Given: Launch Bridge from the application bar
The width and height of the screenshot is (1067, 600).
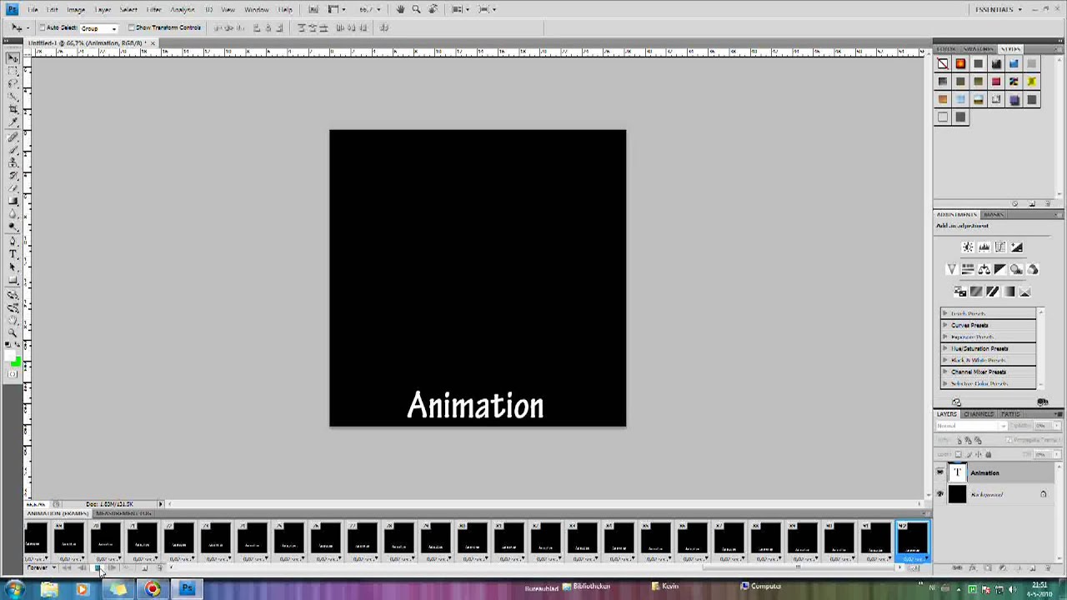Looking at the screenshot, I should tap(313, 9).
